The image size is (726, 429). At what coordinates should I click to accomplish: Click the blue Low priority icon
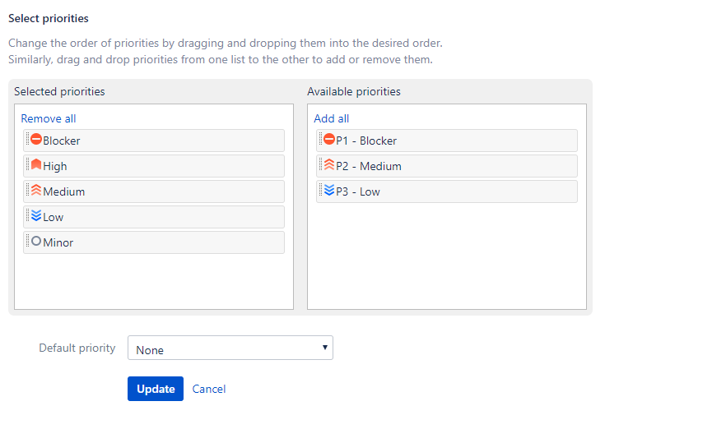[x=36, y=216]
